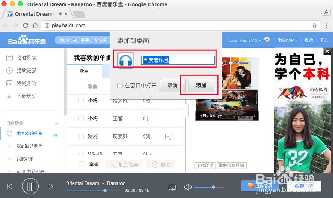Toggle the loop playback mode icon
The width and height of the screenshot is (333, 198).
[x=172, y=187]
